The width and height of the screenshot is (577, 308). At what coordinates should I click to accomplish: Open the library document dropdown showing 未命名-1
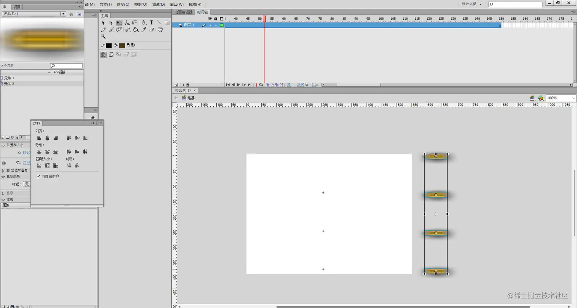(x=63, y=13)
